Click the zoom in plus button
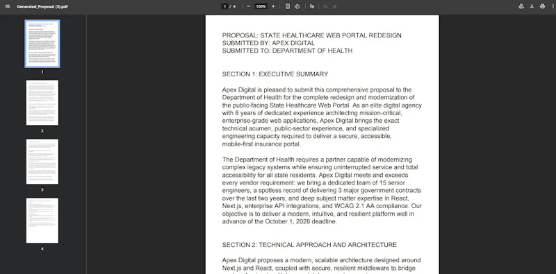 [273, 6]
